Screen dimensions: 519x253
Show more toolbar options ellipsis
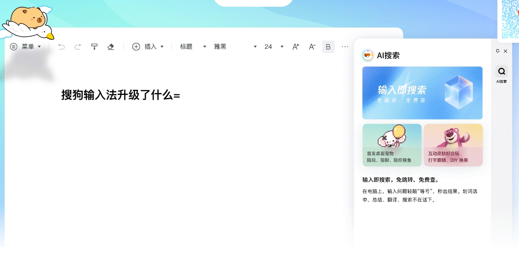point(345,47)
